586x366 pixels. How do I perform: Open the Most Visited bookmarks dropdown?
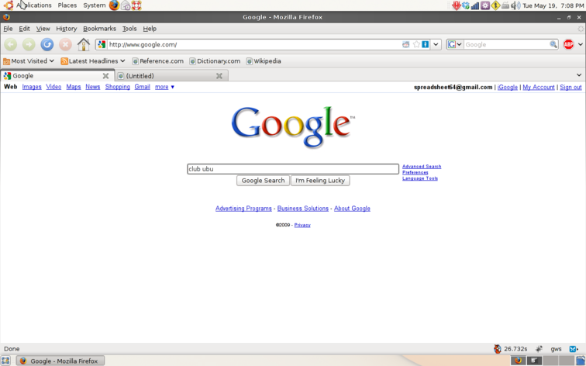pos(29,61)
